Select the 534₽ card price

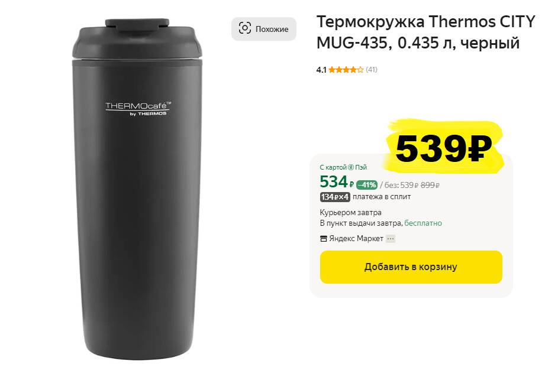click(337, 182)
